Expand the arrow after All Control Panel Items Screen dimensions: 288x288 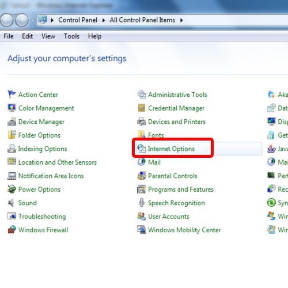pos(181,20)
